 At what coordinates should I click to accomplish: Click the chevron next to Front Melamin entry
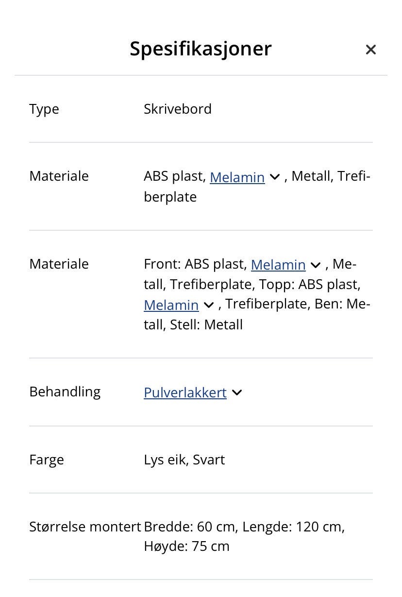coord(316,265)
